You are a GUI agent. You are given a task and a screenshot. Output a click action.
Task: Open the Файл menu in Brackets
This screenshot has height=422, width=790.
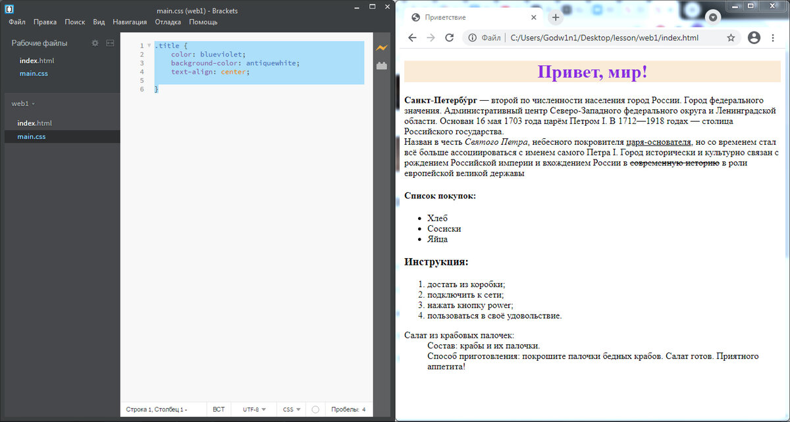17,22
